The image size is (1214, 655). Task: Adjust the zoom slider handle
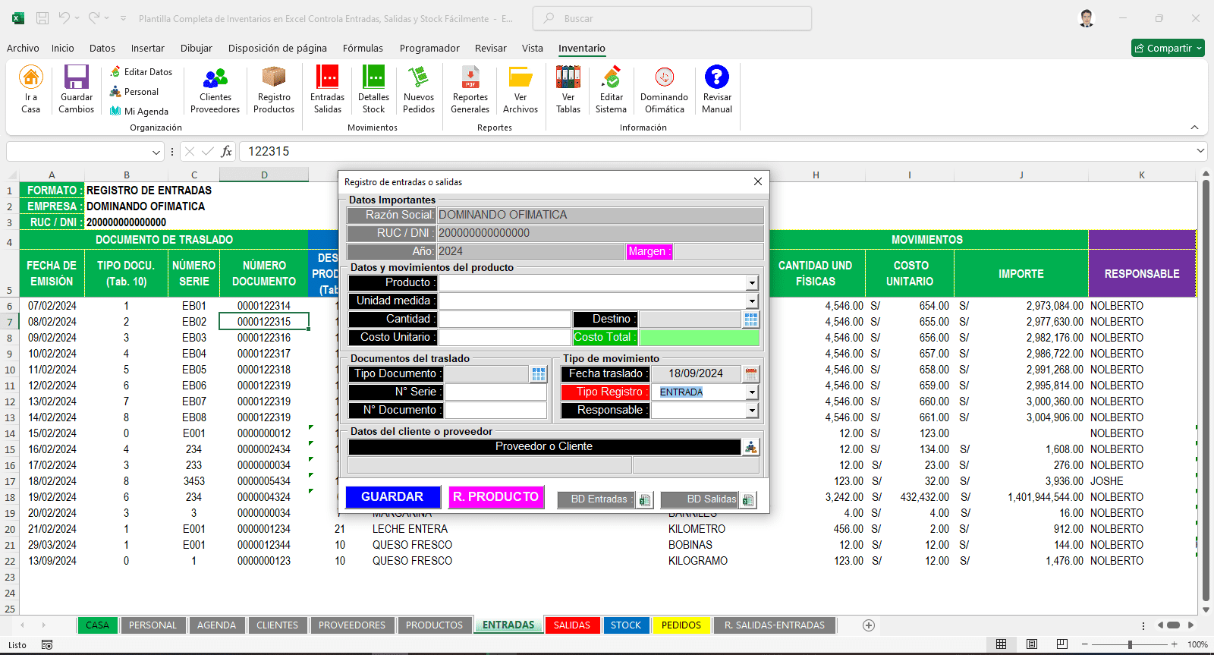(x=1130, y=644)
